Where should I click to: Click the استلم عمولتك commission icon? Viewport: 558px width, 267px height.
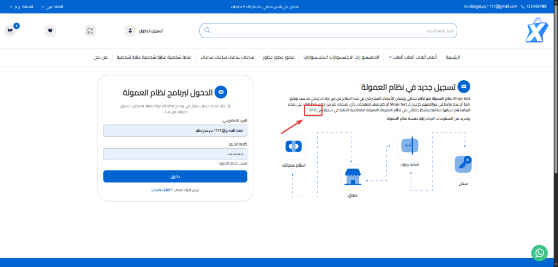pos(294,147)
